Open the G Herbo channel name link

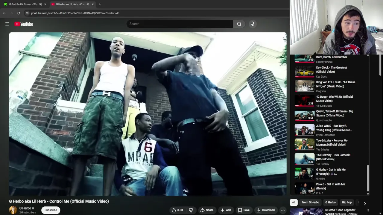pyautogui.click(x=25, y=208)
